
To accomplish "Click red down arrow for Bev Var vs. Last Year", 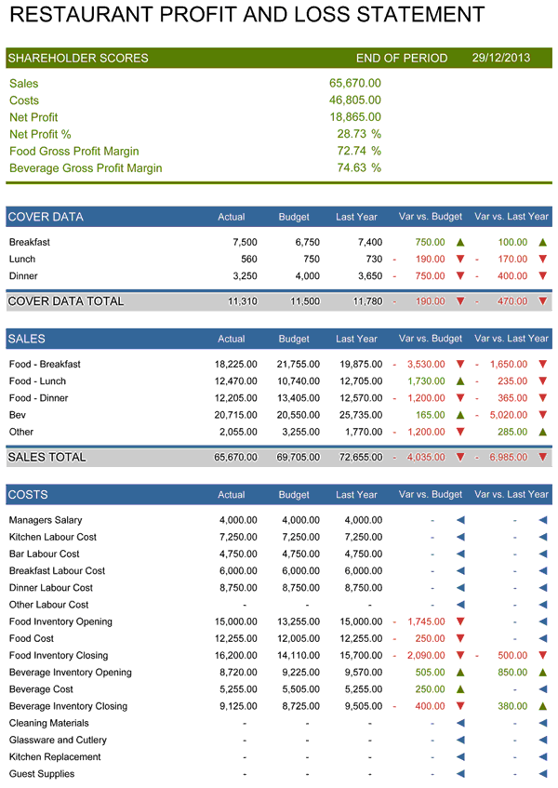I will tap(543, 415).
